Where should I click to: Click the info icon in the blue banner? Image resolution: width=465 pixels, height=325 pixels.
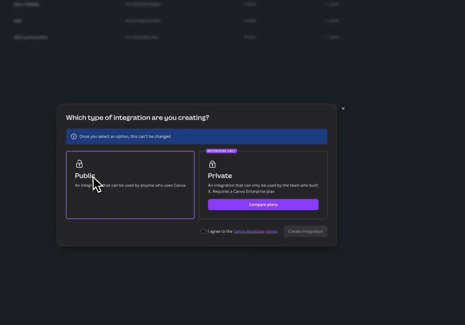click(74, 137)
